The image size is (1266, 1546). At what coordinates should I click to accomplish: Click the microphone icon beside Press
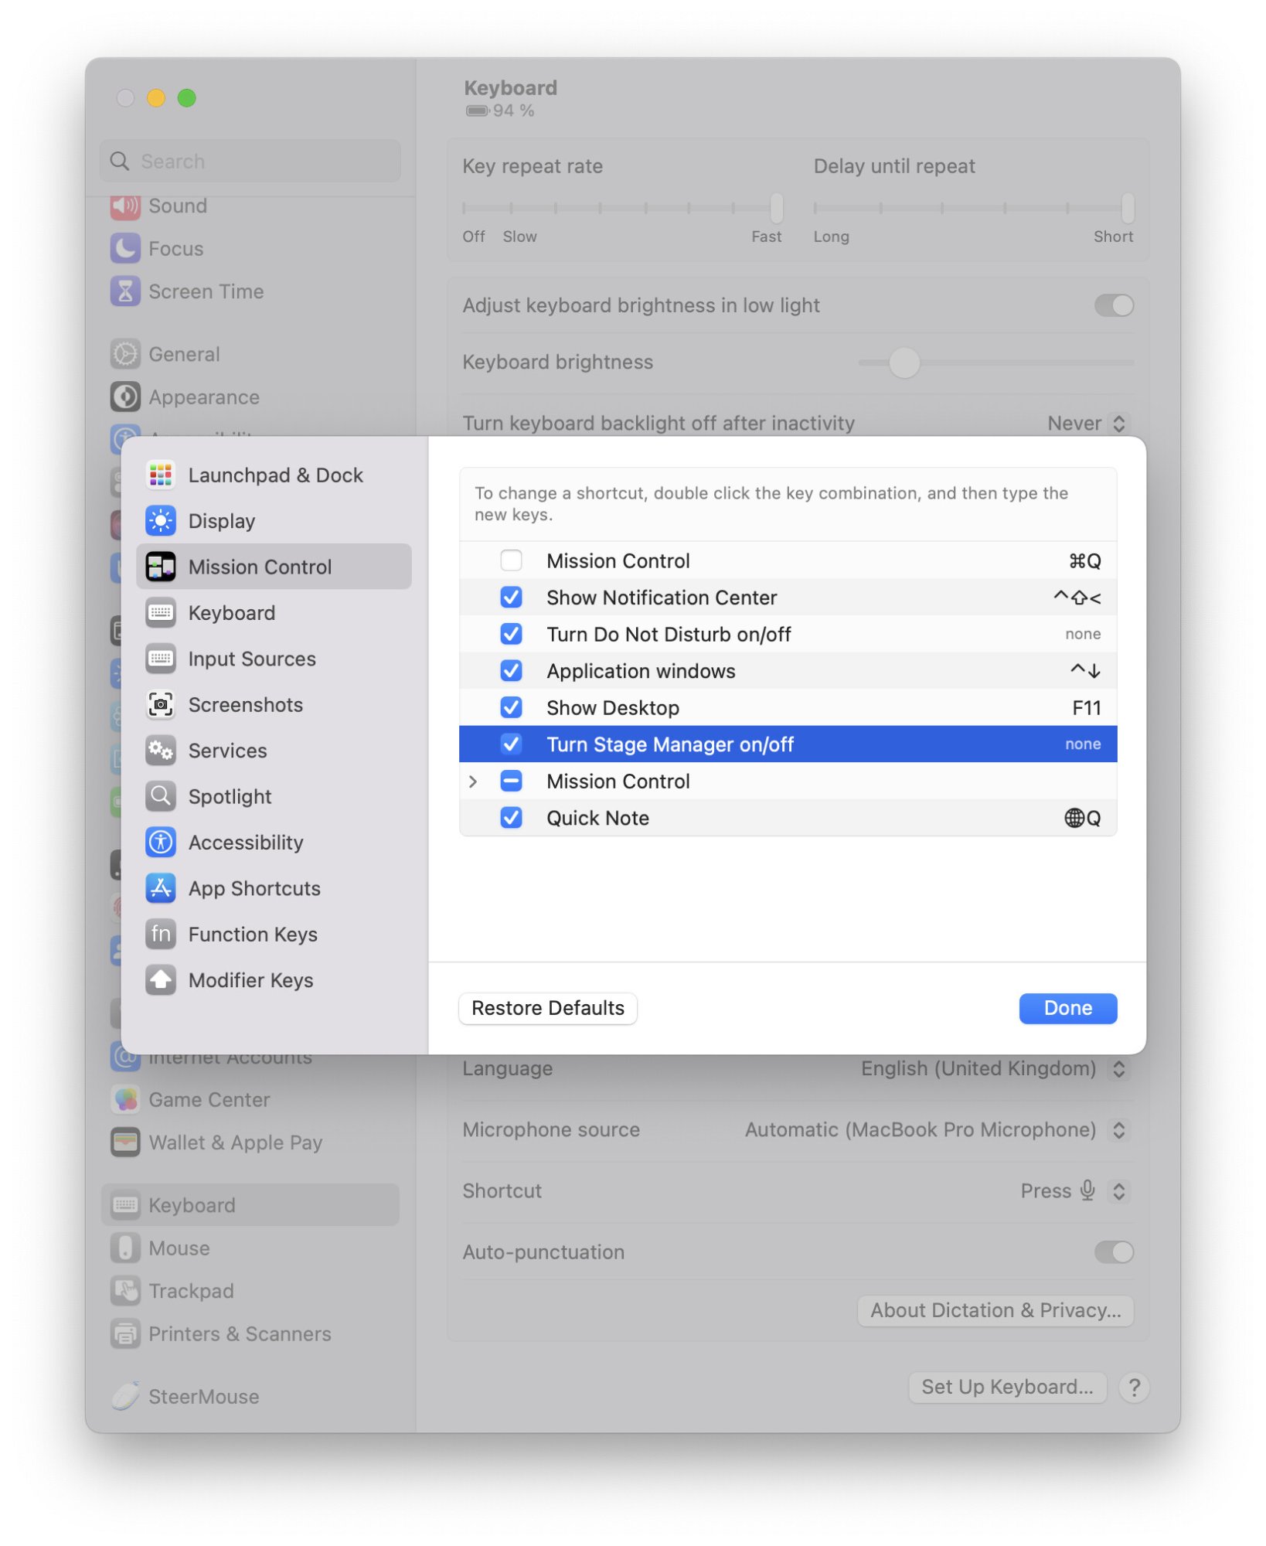tap(1087, 1190)
